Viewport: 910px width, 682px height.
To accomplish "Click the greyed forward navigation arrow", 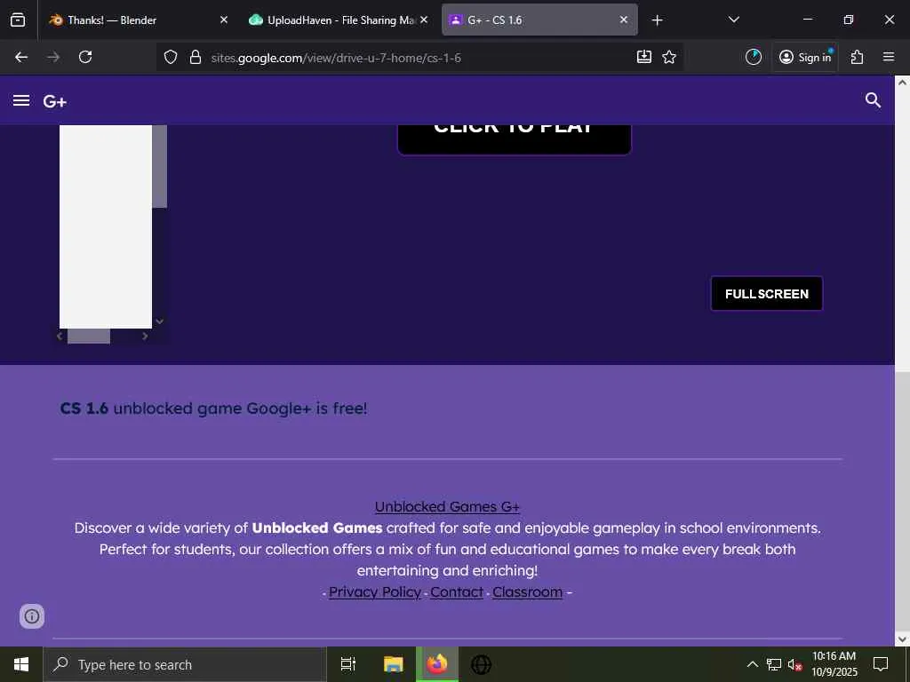I will [x=53, y=57].
